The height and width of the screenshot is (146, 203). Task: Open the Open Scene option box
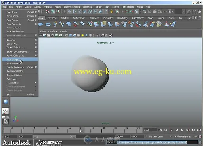(36, 16)
